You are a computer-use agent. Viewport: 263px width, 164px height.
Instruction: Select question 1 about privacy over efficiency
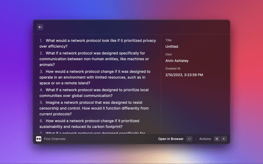point(97,43)
